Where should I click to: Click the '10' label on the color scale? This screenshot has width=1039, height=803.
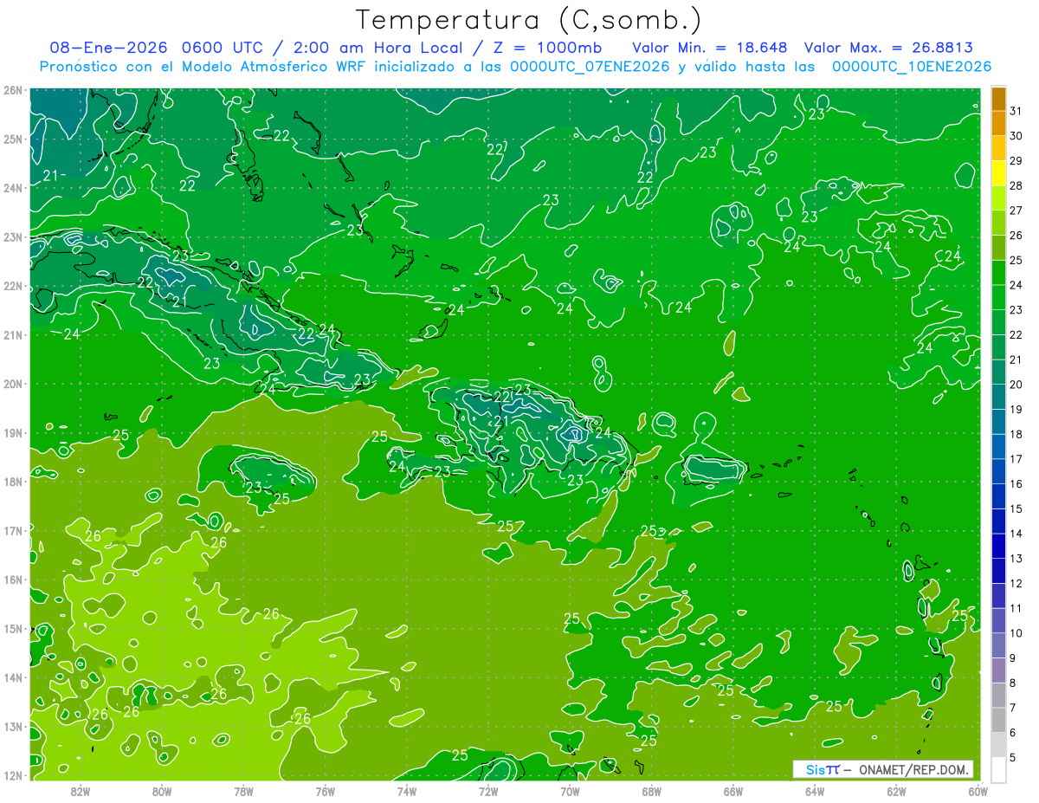coord(1016,633)
